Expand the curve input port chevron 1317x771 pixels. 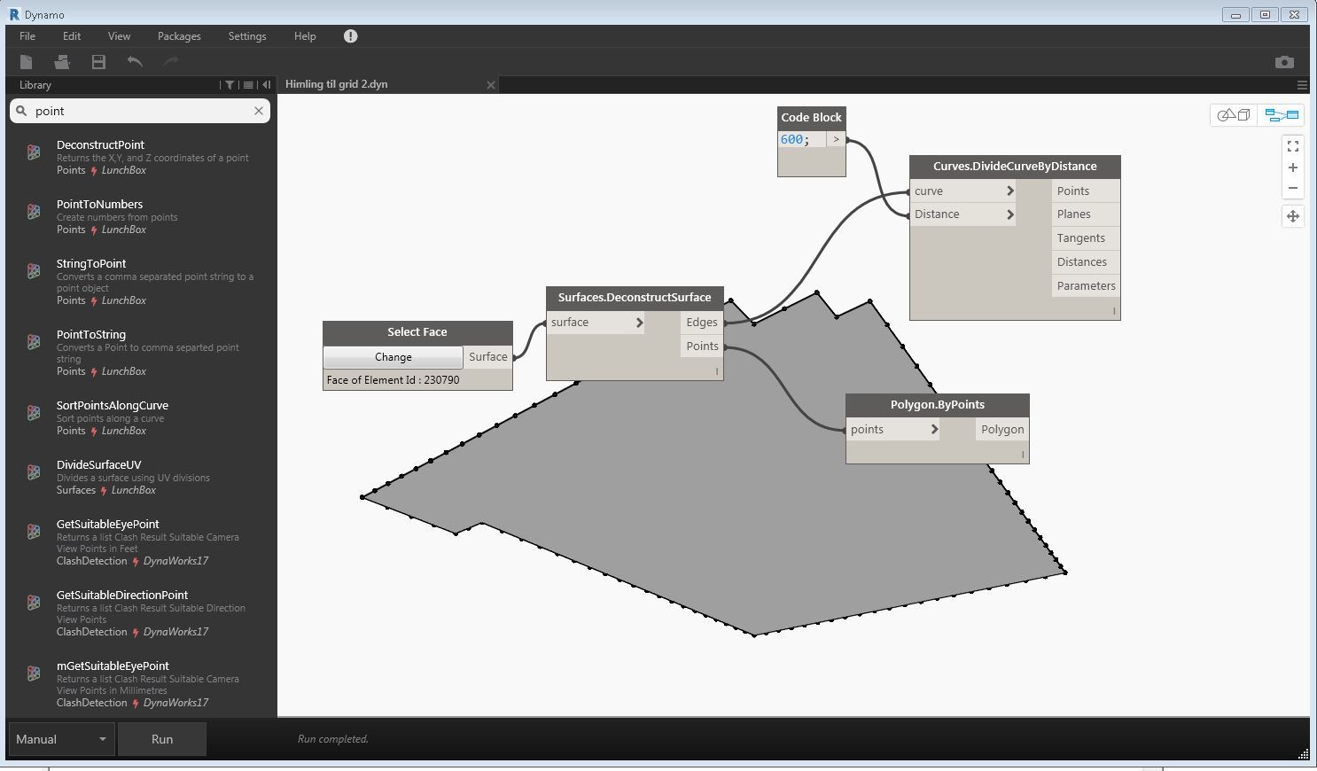[1009, 191]
